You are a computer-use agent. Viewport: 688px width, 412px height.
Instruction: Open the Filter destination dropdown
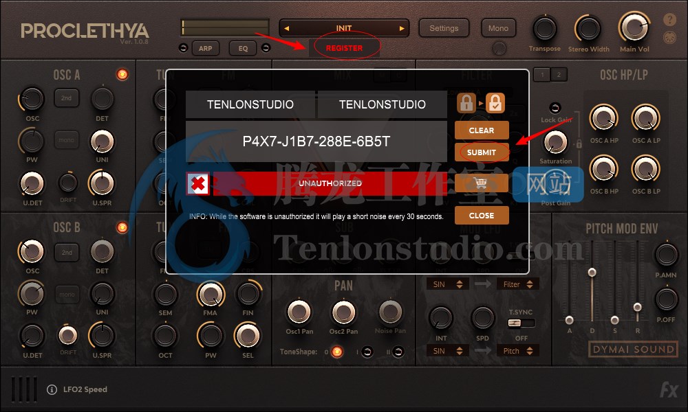point(518,284)
